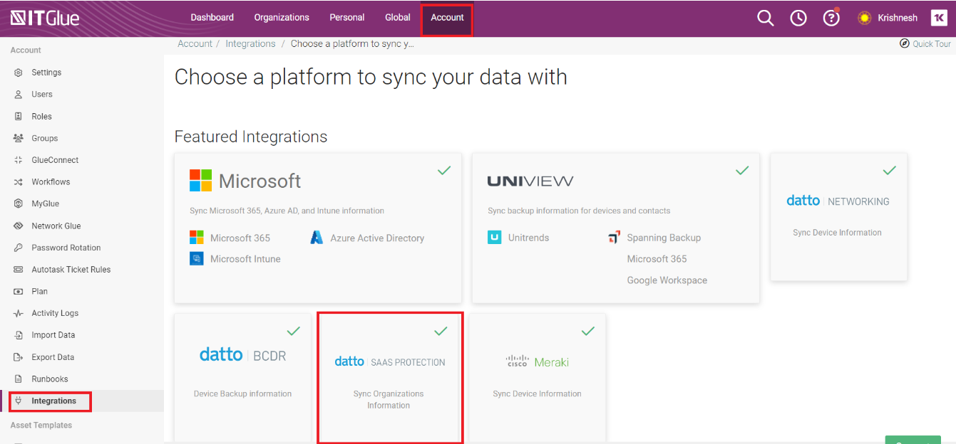The image size is (956, 444).
Task: Open the search magnifier icon
Action: [x=765, y=18]
